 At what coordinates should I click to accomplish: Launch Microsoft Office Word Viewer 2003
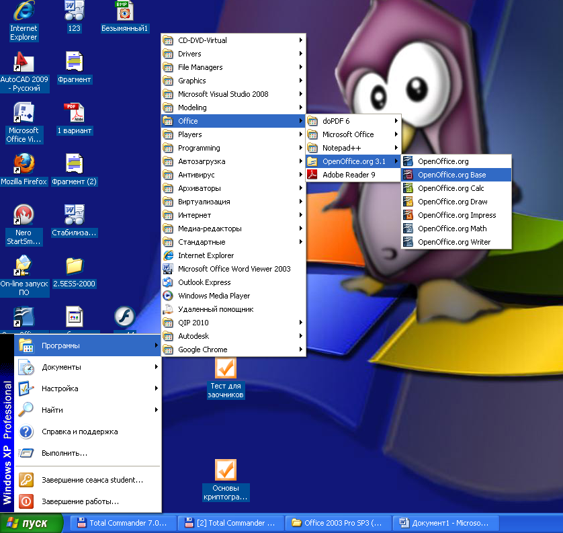(x=233, y=269)
